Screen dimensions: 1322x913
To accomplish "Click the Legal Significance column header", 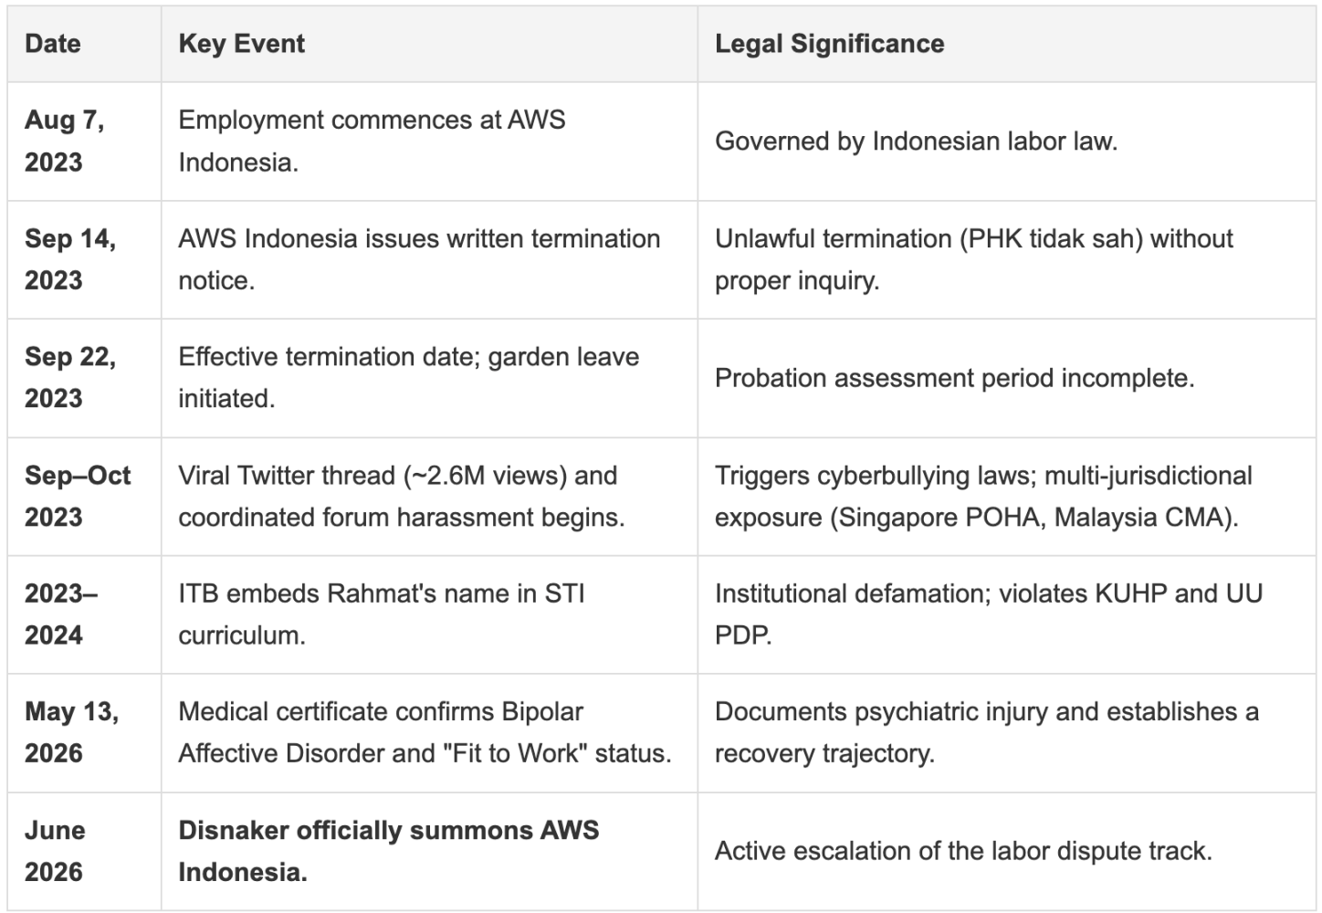I will click(1007, 44).
